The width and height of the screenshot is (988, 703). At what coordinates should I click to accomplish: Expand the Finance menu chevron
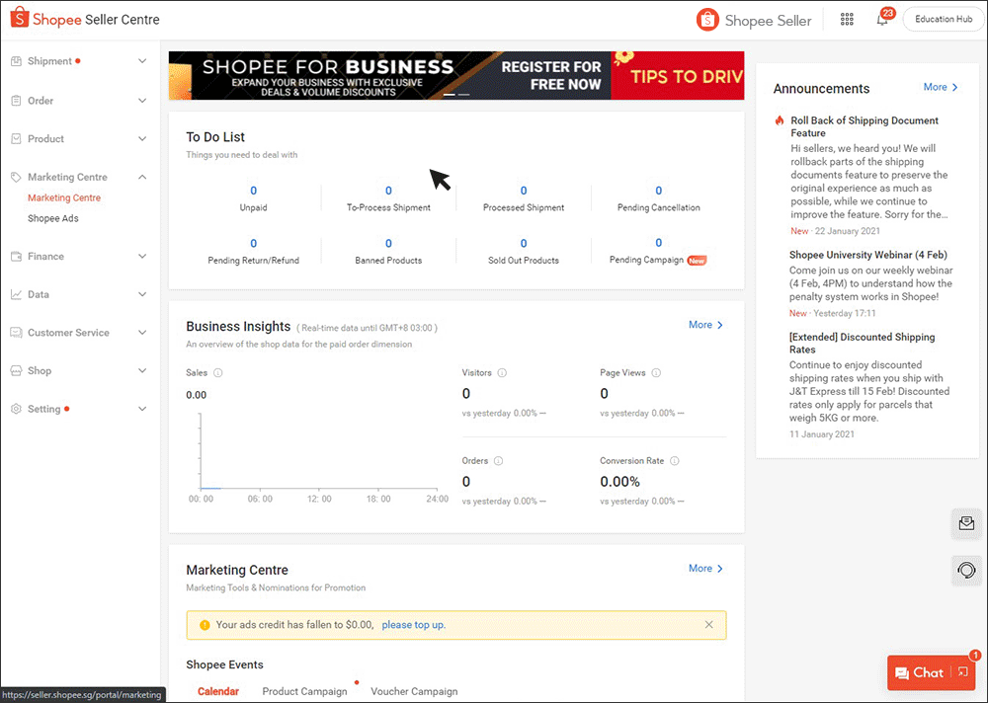[142, 257]
